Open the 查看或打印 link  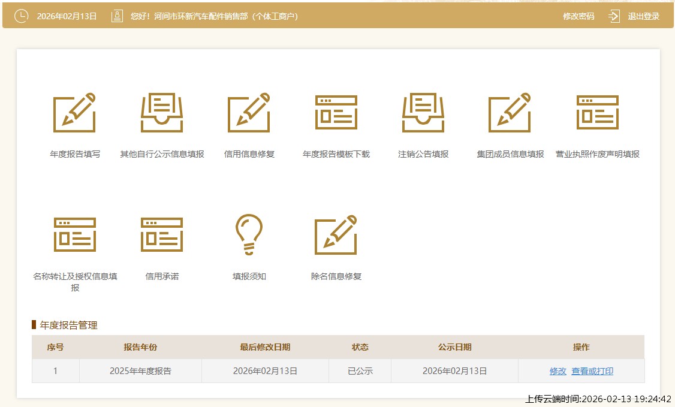pyautogui.click(x=592, y=371)
